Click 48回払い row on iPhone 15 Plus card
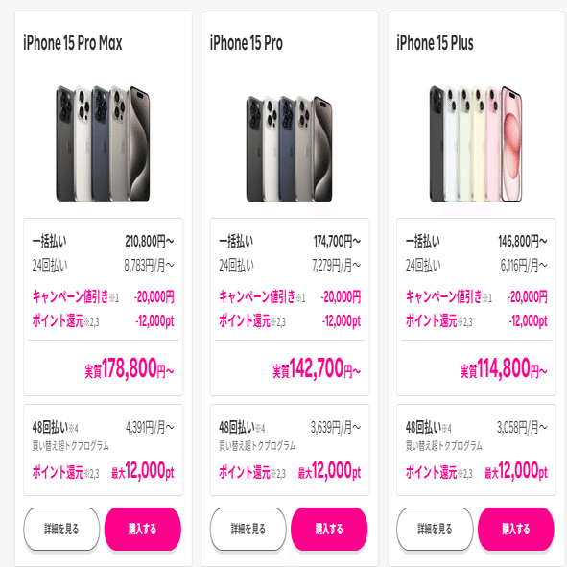The width and height of the screenshot is (567, 567). (x=476, y=428)
